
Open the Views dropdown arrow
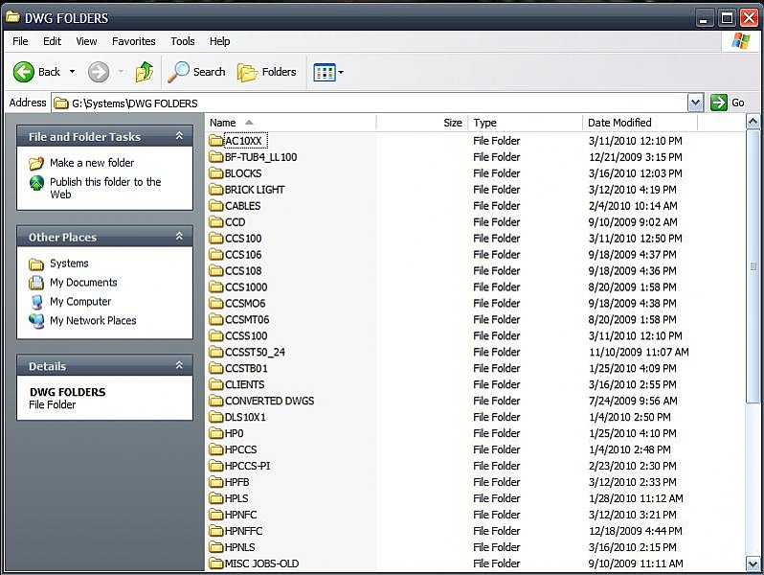pos(341,73)
